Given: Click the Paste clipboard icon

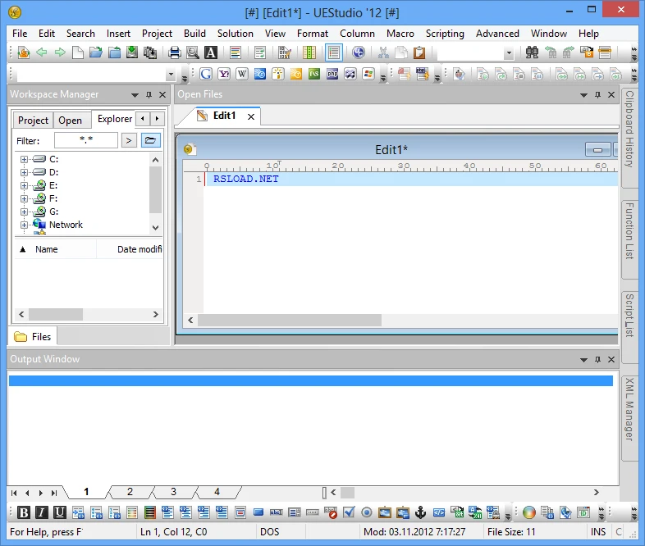Looking at the screenshot, I should point(419,52).
